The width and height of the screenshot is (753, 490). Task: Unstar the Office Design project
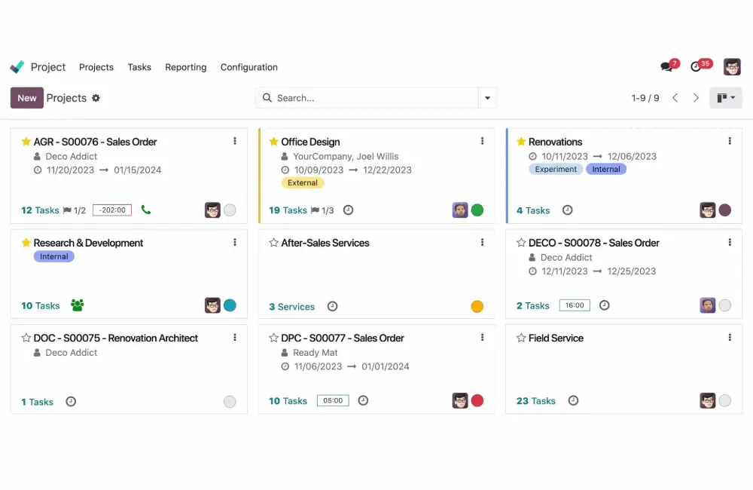(x=273, y=142)
